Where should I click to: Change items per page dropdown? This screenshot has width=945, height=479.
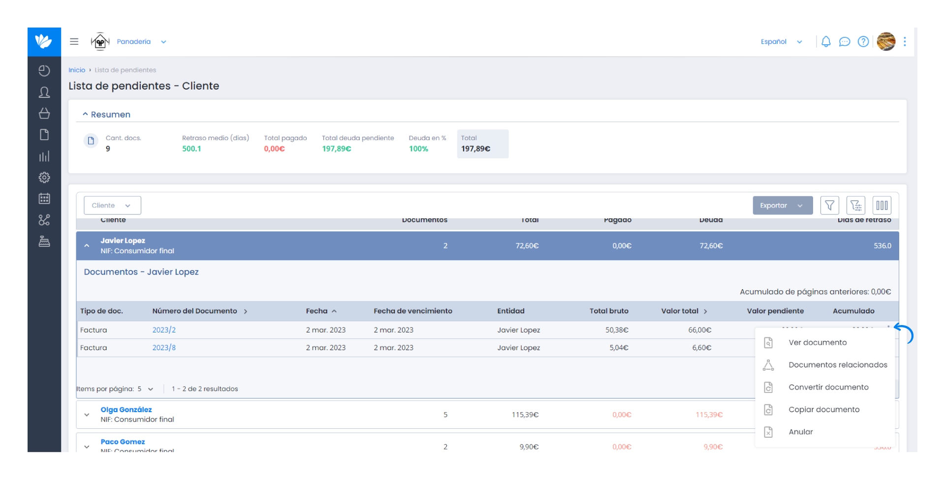point(146,389)
